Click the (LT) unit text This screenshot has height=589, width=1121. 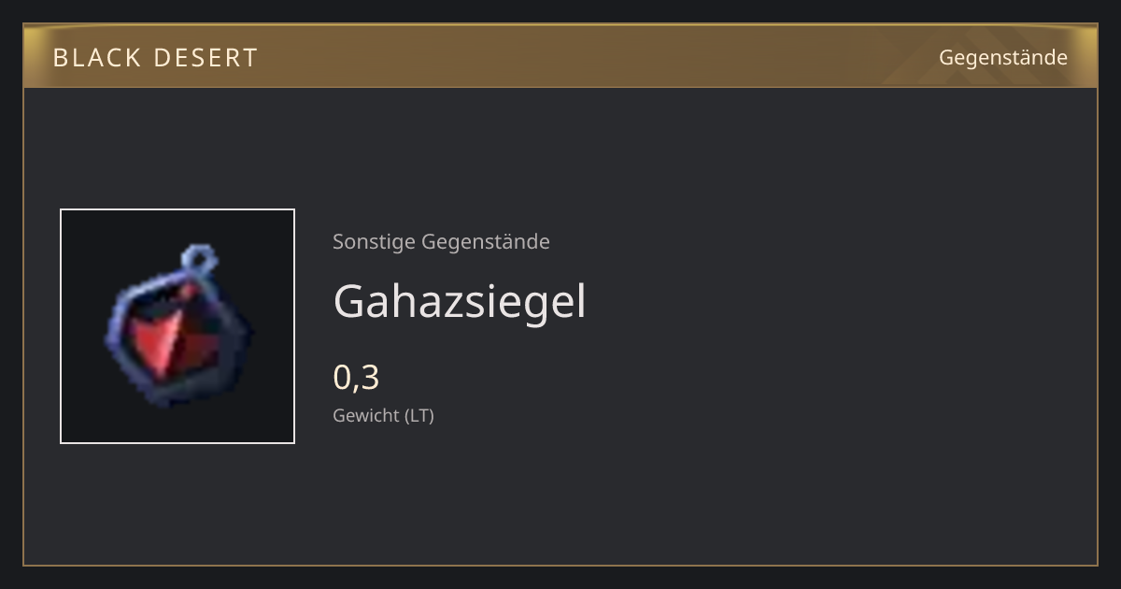(419, 416)
